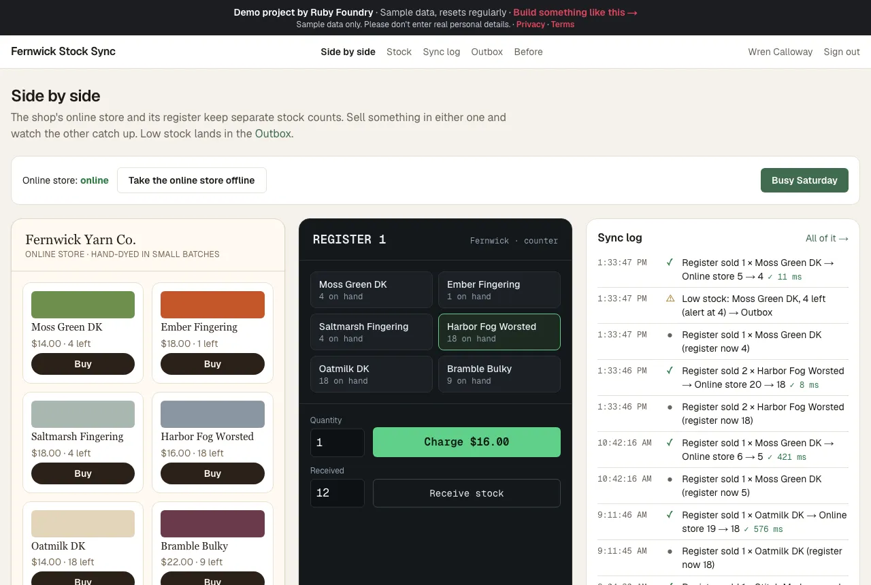Open the Sync log nav tab
Image resolution: width=871 pixels, height=585 pixels.
(x=442, y=52)
